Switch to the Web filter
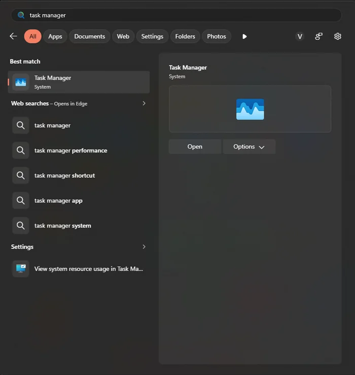The width and height of the screenshot is (355, 375). coord(123,37)
